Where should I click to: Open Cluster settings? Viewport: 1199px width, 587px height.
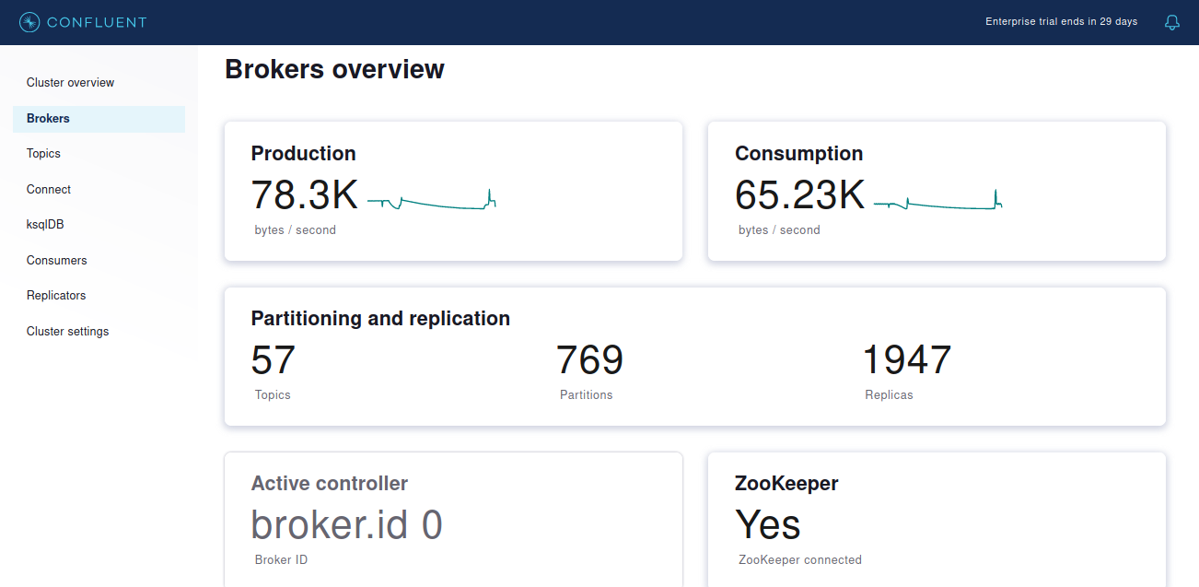point(68,332)
